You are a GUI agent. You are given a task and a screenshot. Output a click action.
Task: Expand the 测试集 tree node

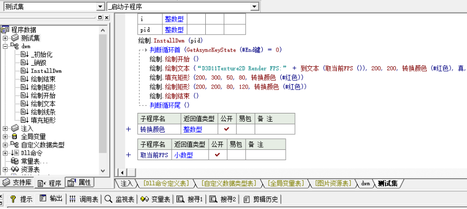tap(5, 38)
